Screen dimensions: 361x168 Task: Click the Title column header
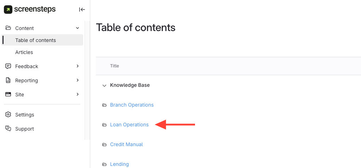pyautogui.click(x=114, y=66)
